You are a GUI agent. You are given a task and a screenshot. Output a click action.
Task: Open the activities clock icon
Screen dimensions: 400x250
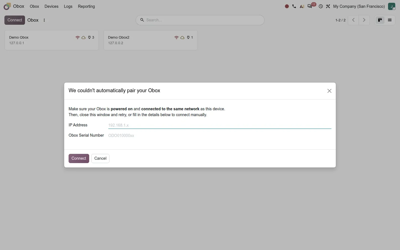pos(321,6)
